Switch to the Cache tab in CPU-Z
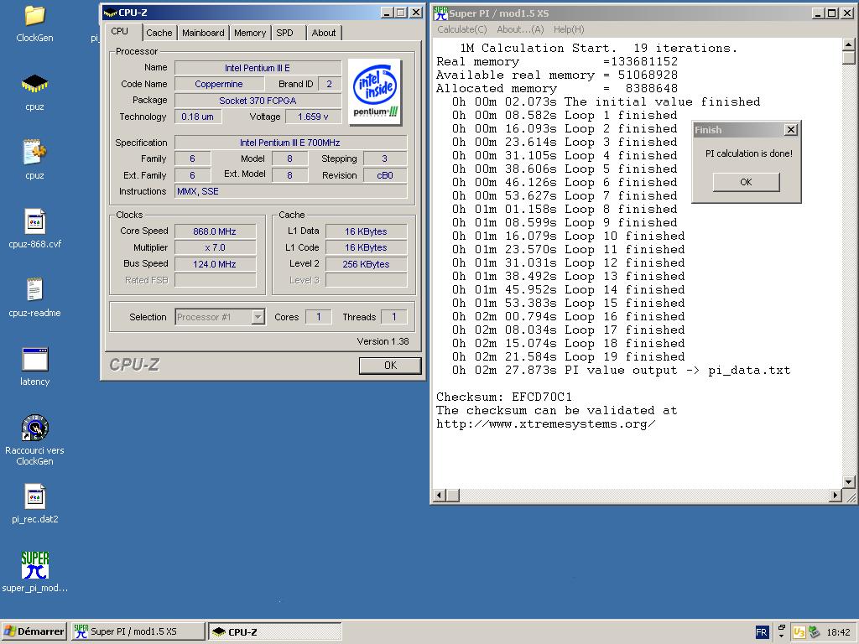Screen dimensions: 859x644 point(159,33)
